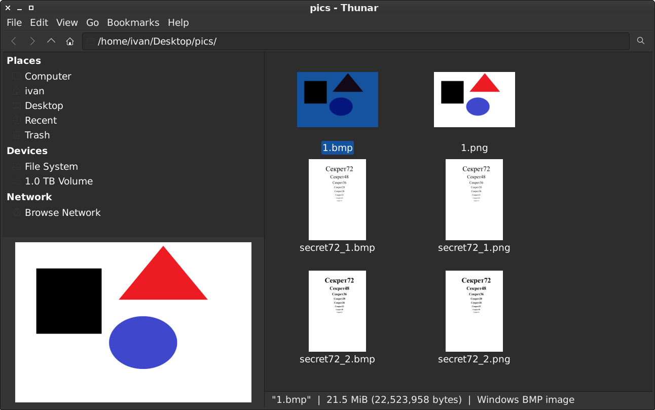Select the secret72_2.png thumbnail
Viewport: 655px width, 410px height.
[474, 311]
